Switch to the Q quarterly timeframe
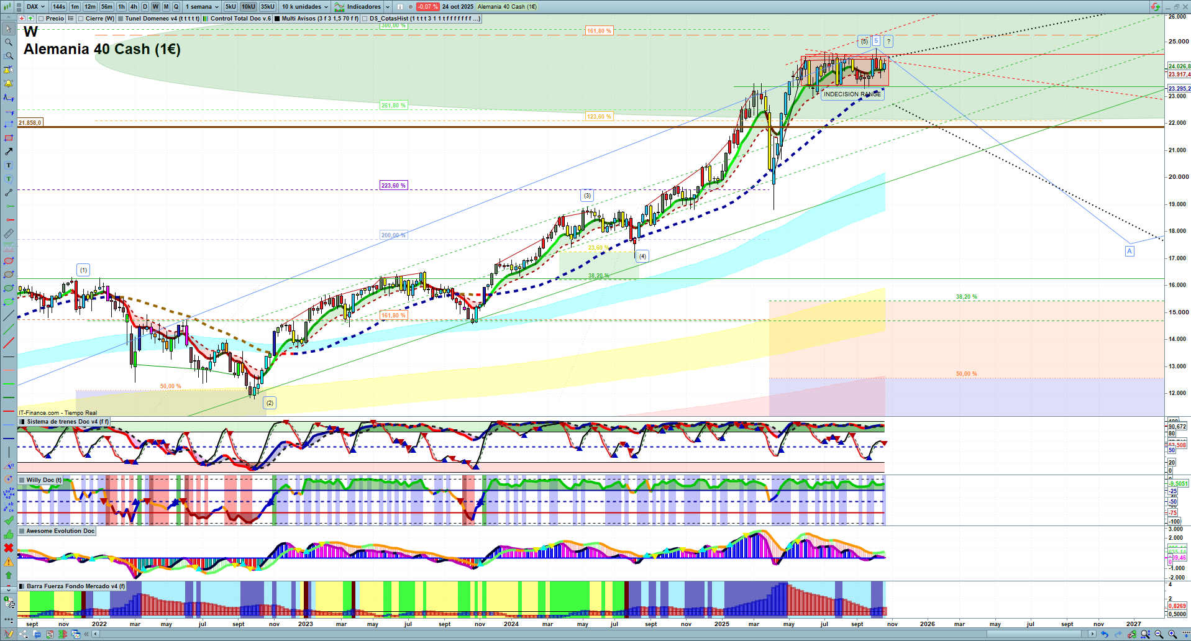 click(x=176, y=7)
